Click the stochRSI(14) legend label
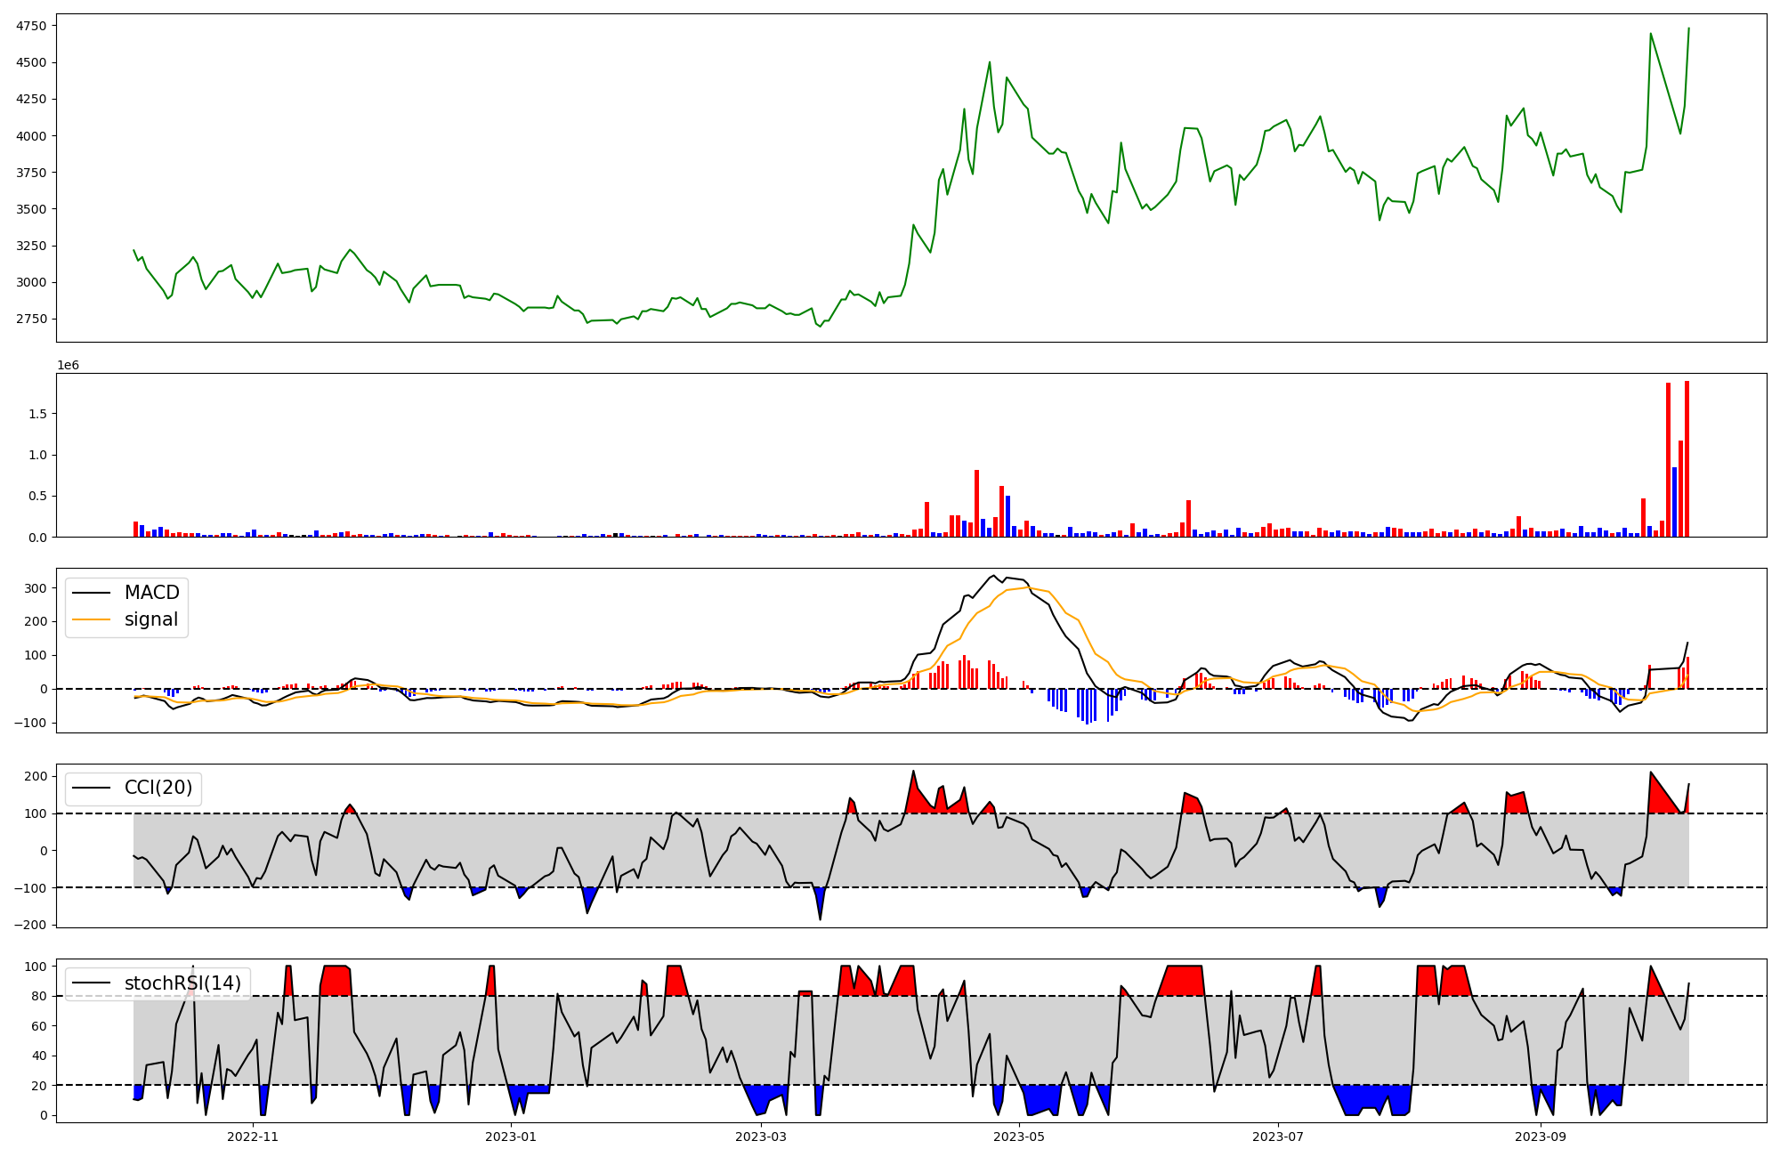This screenshot has width=1780, height=1157. point(182,983)
